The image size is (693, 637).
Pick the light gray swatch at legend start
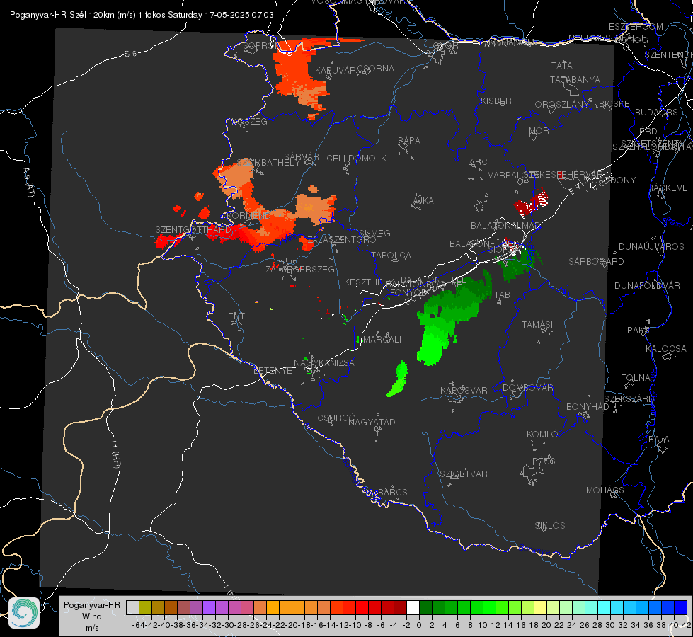pyautogui.click(x=132, y=607)
